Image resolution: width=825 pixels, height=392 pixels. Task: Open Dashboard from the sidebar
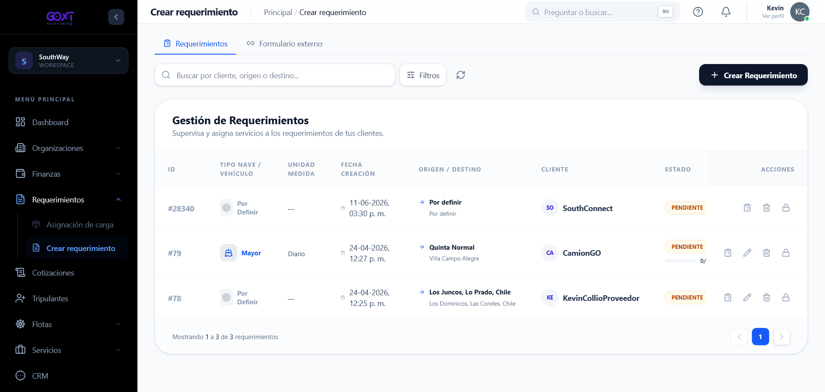coord(69,122)
